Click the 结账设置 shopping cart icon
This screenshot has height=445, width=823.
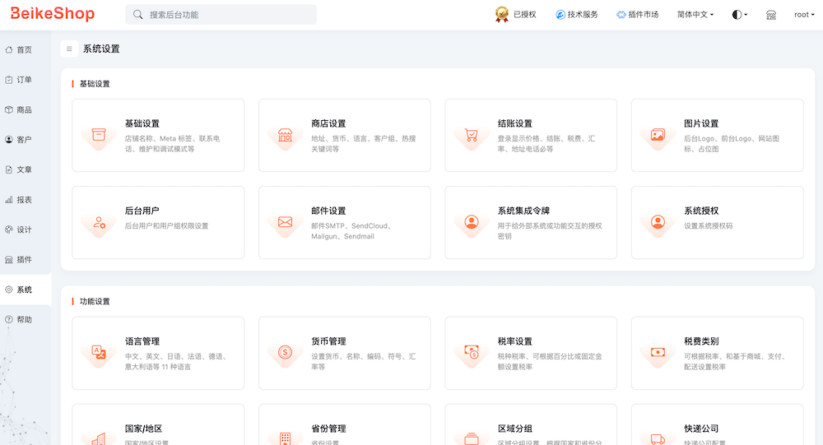[472, 135]
